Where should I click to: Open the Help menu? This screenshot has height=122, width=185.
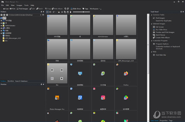(32, 5)
